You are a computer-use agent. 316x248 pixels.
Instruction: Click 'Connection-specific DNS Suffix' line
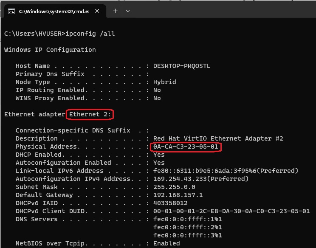(x=82, y=130)
